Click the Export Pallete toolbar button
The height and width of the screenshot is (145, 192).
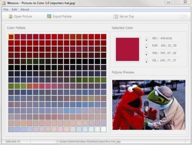(59, 16)
